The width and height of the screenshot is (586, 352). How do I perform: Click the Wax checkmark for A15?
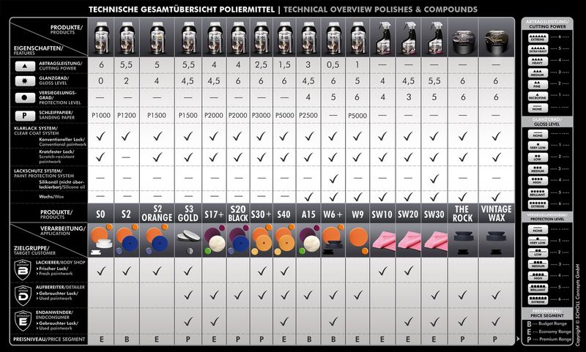(x=308, y=196)
